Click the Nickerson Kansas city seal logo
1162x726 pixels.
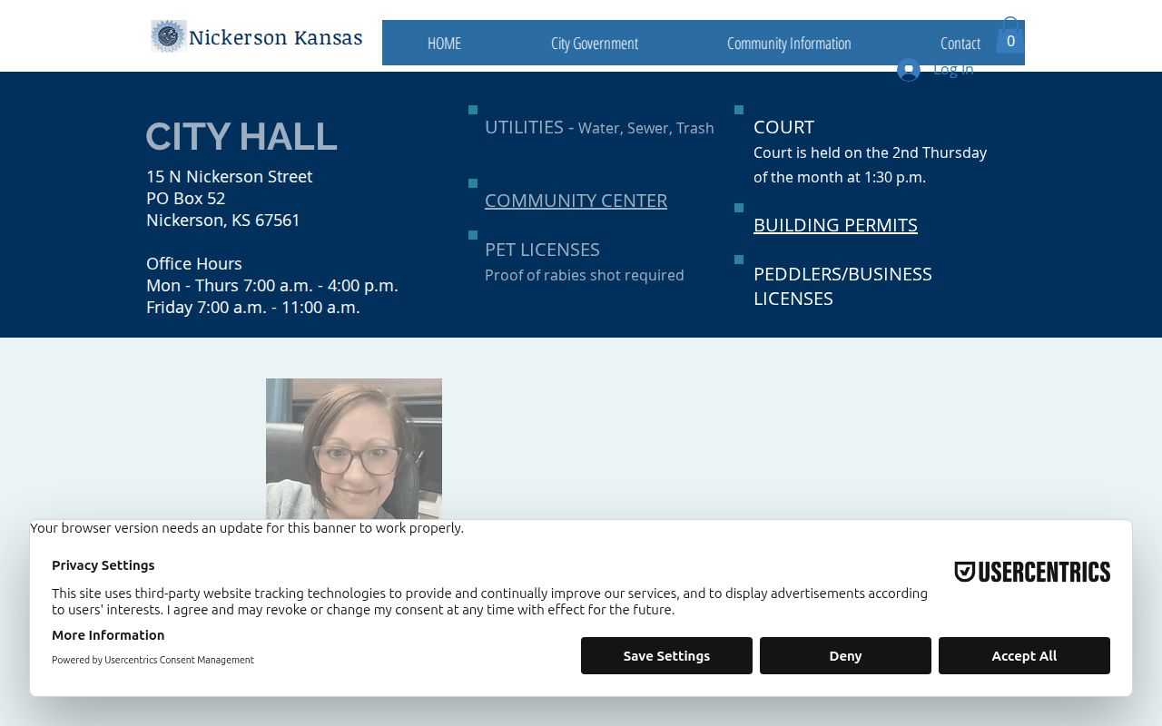click(x=168, y=36)
